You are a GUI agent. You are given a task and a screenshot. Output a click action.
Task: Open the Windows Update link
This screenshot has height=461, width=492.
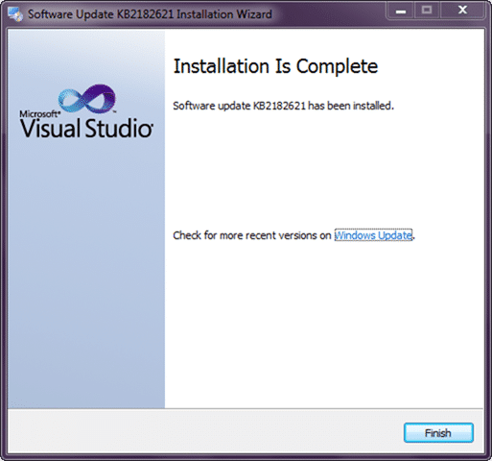coord(373,235)
